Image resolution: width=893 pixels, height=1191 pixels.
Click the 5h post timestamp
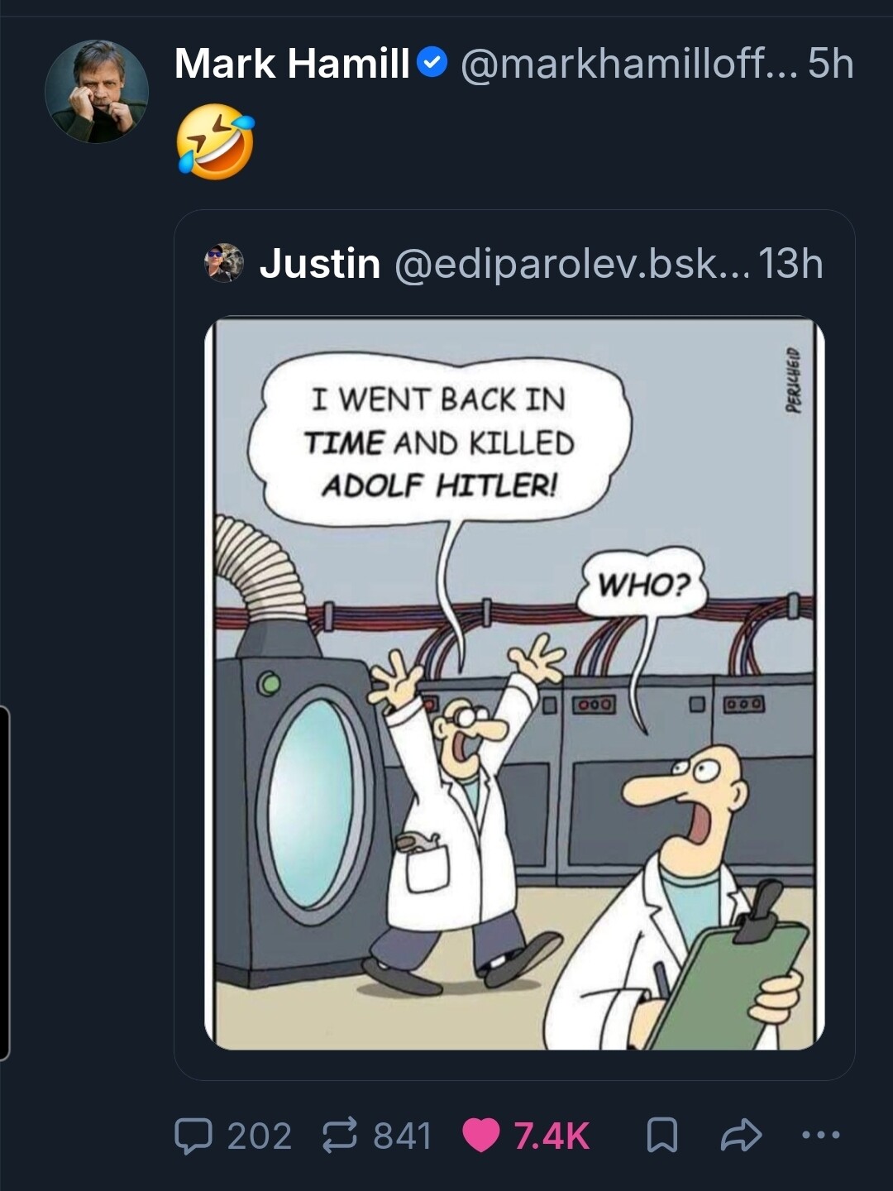(x=830, y=64)
